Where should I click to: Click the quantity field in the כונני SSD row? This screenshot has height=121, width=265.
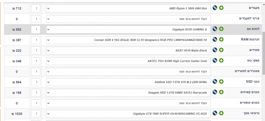36,82
